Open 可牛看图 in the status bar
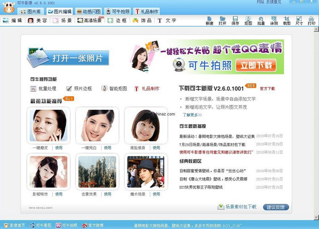The width and height of the screenshot is (319, 229). pos(40,225)
